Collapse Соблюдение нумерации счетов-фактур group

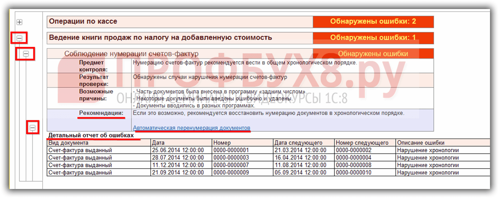(x=26, y=54)
